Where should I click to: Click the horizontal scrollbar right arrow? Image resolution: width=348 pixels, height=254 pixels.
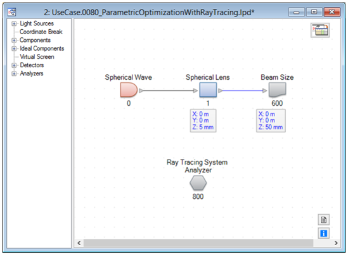tap(336, 243)
